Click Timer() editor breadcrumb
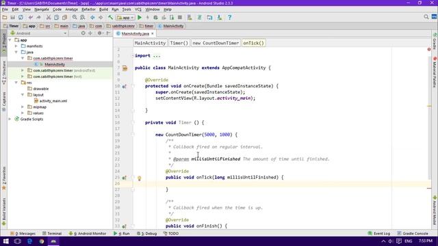Image resolution: width=438 pixels, height=246 pixels. tap(179, 43)
